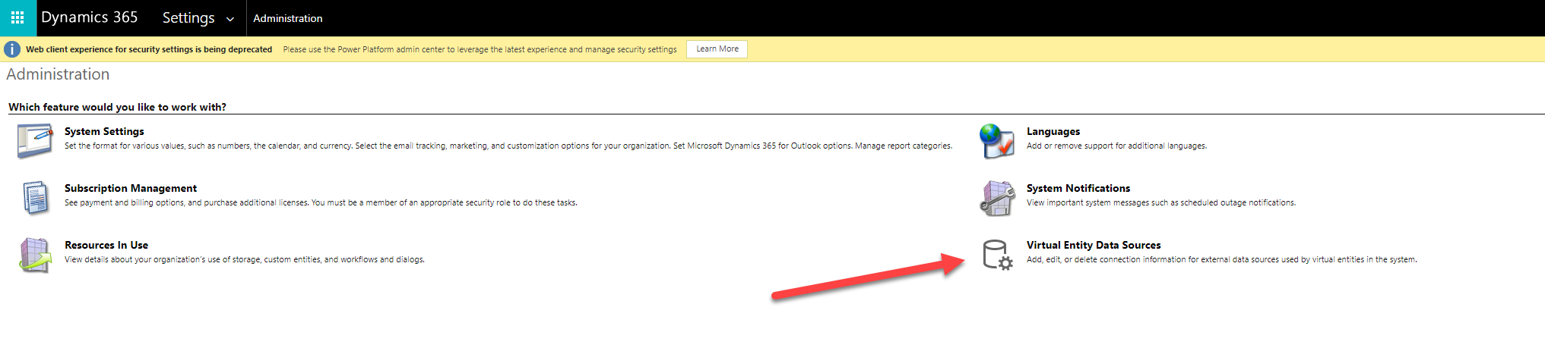Open the System Notifications link
The width and height of the screenshot is (1545, 351).
click(1078, 188)
